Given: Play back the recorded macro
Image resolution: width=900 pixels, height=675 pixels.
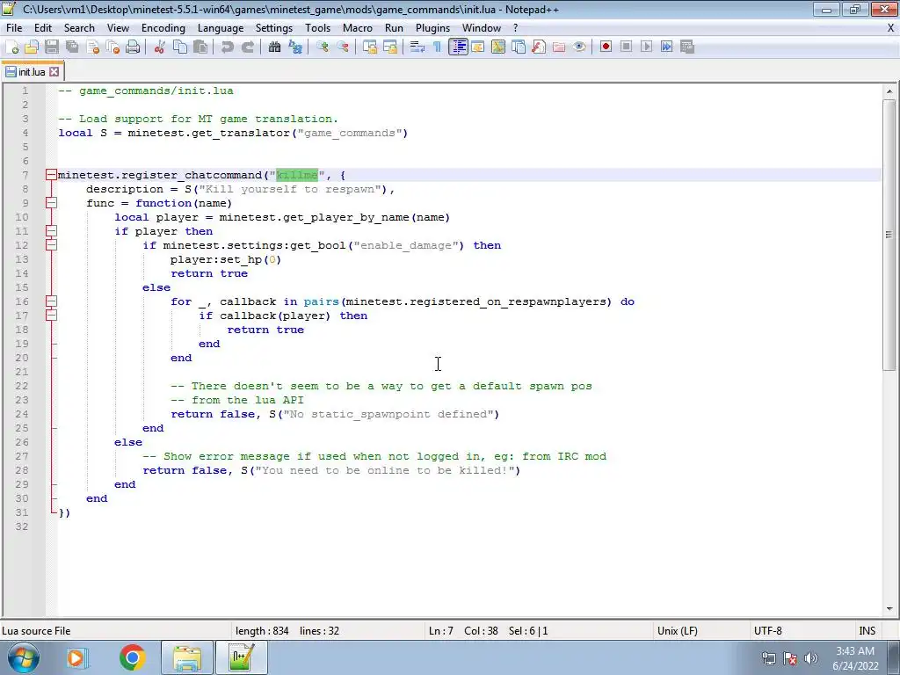Looking at the screenshot, I should pos(646,47).
